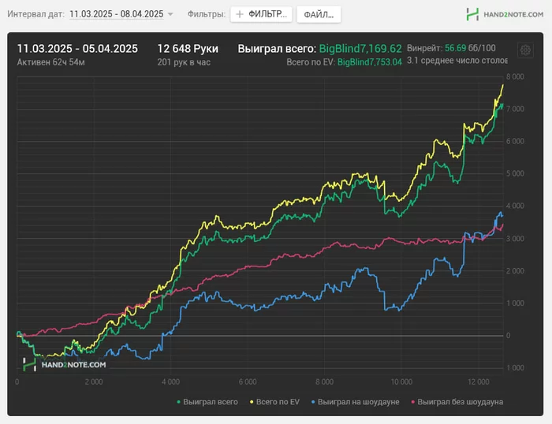Click the 6 000 label on the x-axis
The image size is (552, 424).
point(248,381)
